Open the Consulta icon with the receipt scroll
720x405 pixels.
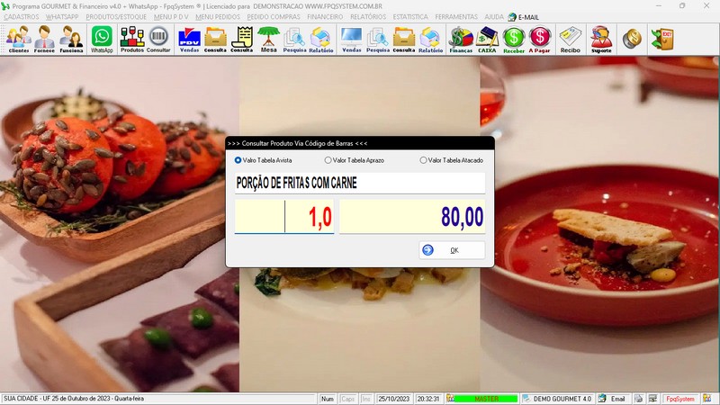click(241, 39)
